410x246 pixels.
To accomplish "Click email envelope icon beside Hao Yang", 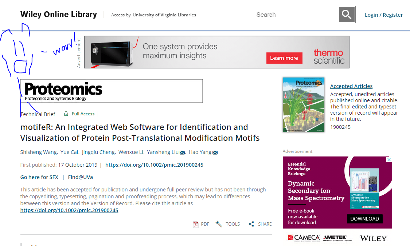I will [x=215, y=152].
